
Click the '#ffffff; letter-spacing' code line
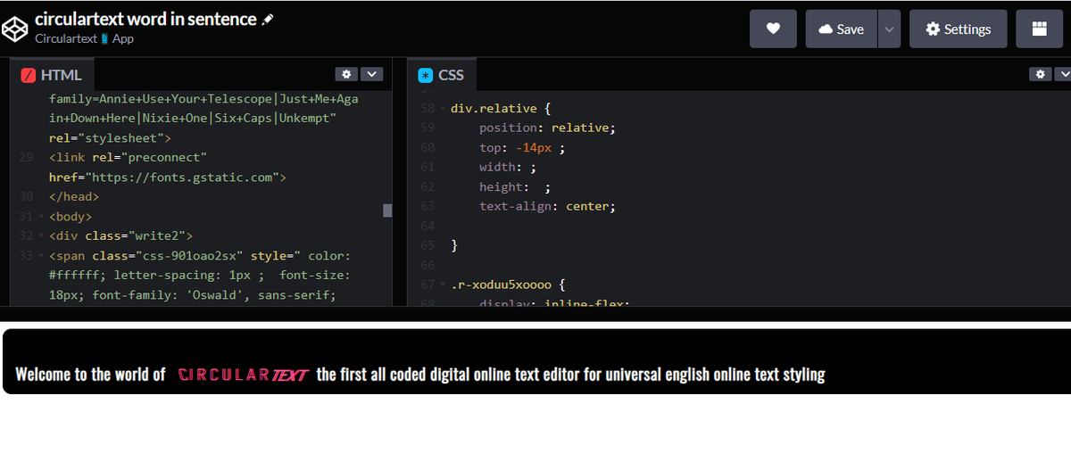pos(199,276)
